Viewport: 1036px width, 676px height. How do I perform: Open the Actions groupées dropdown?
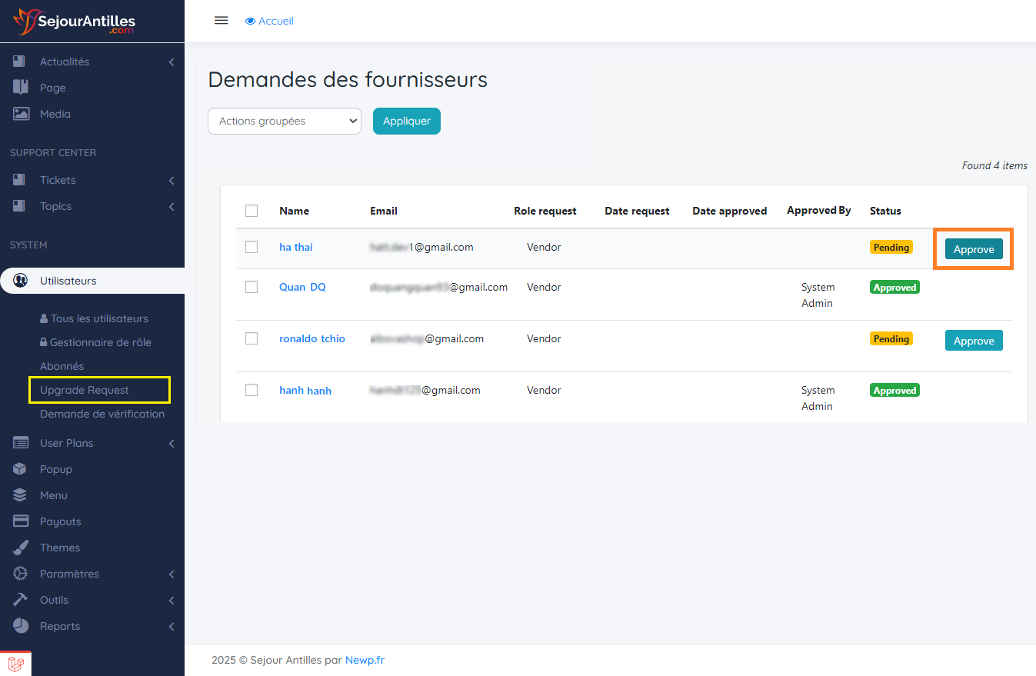[x=285, y=121]
